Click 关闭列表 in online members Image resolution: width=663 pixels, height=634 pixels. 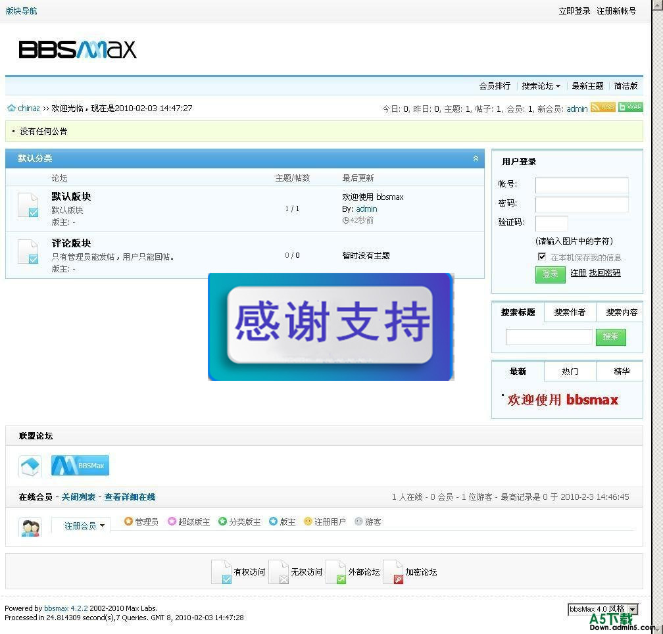79,497
